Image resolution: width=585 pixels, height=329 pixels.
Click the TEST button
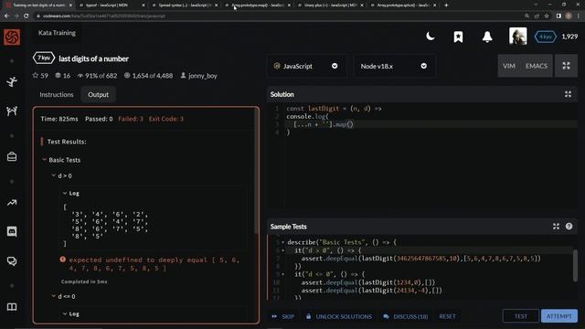click(520, 316)
